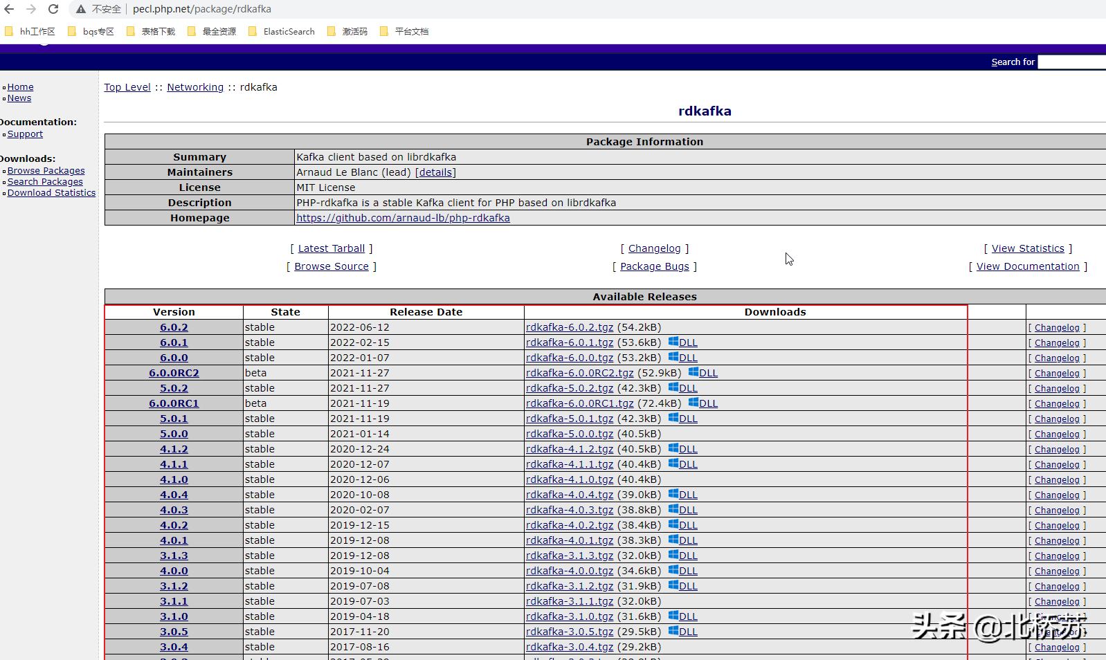Open version 6.0.2 release page
1106x660 pixels.
[174, 327]
